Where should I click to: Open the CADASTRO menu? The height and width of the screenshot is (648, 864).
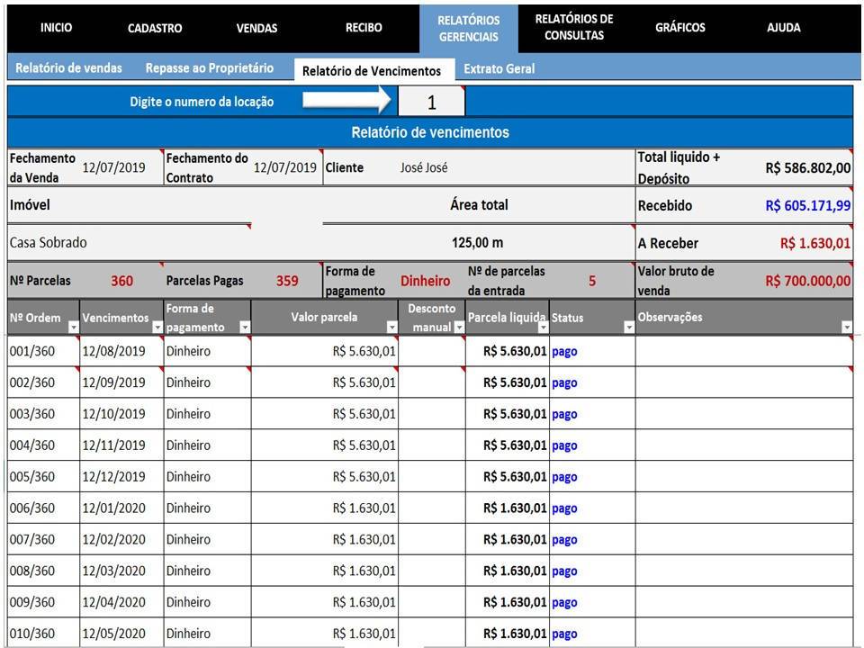155,28
